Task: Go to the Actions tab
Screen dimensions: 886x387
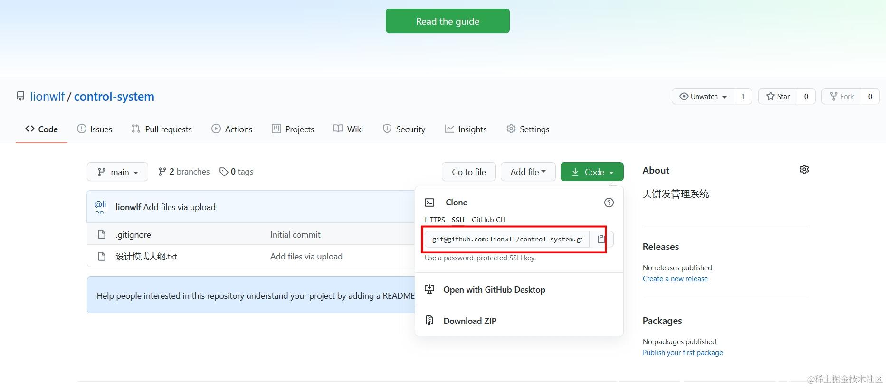Action: [232, 129]
